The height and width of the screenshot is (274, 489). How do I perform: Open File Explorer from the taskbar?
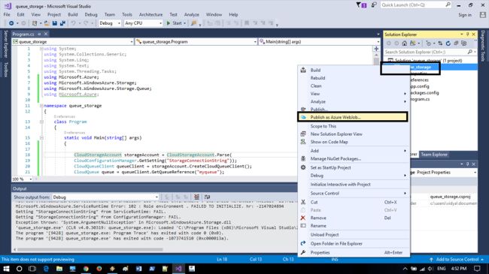(x=59, y=269)
